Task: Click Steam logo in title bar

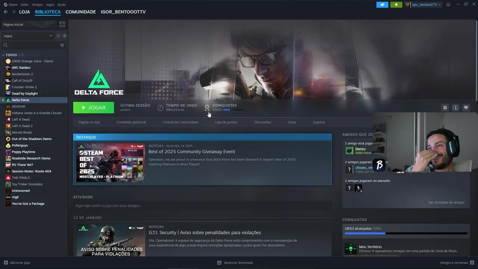Action: click(5, 4)
